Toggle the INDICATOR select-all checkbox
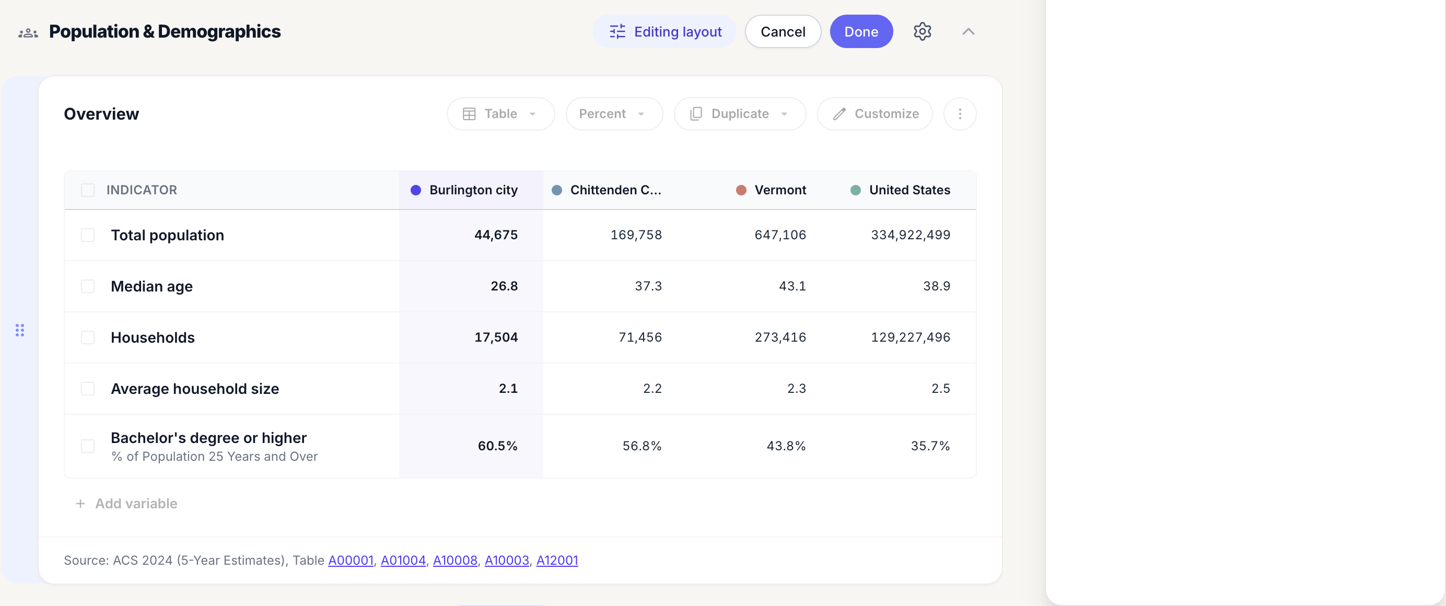The image size is (1446, 606). coord(88,190)
